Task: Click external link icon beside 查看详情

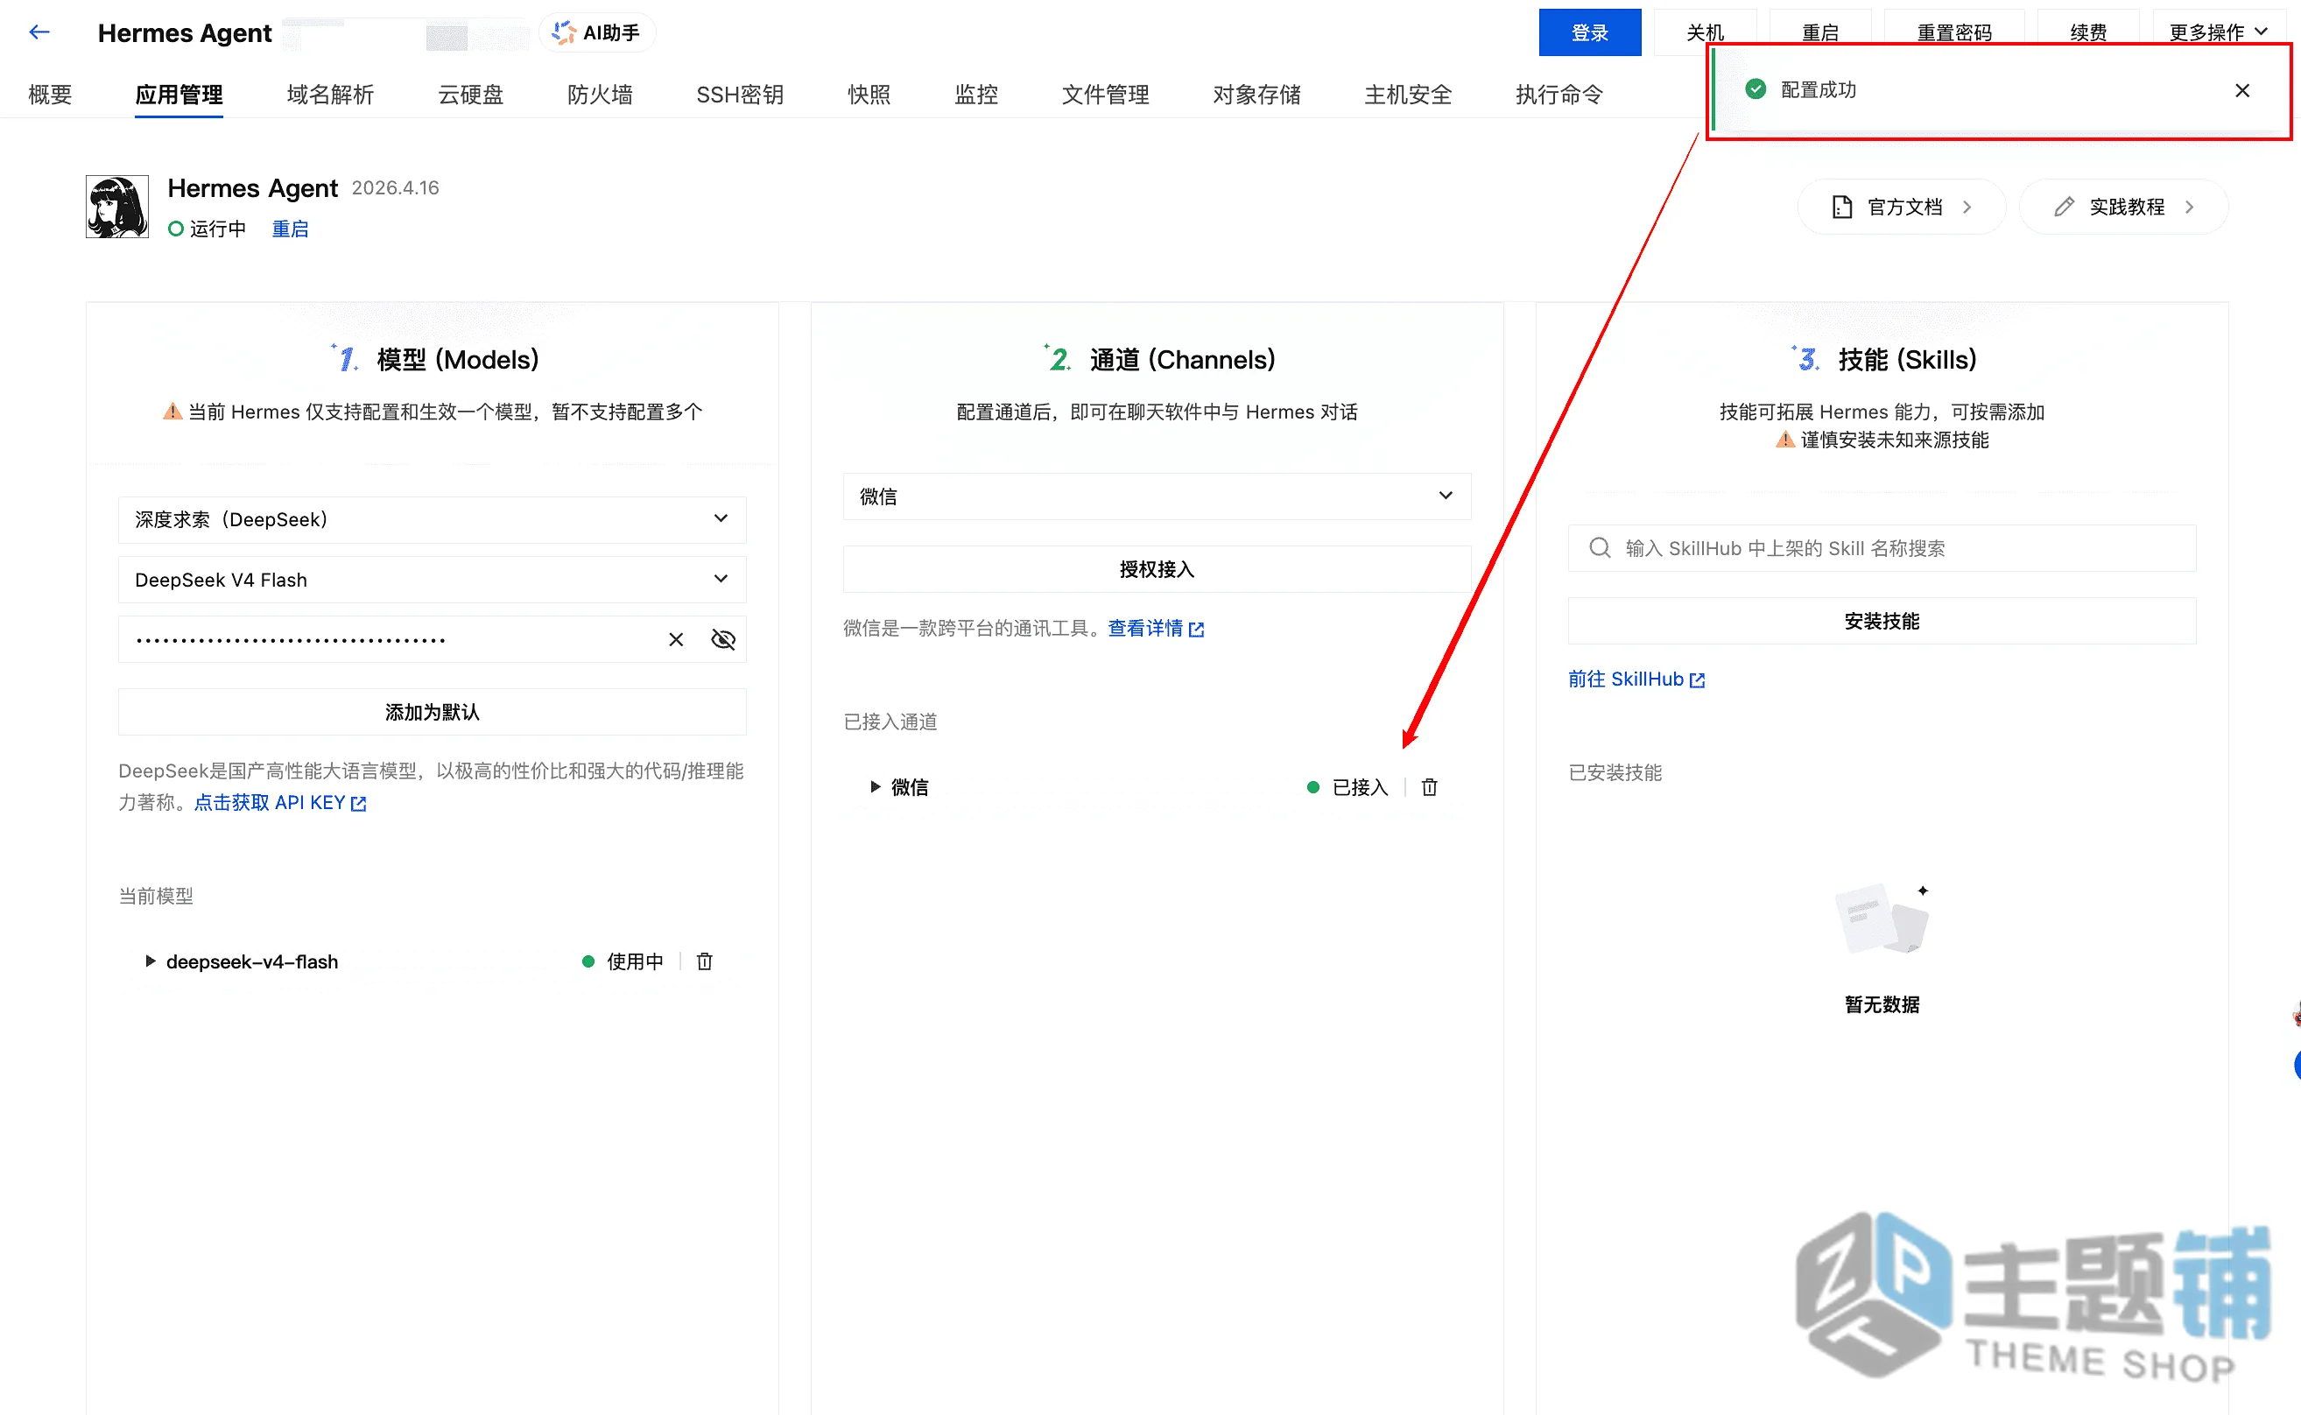Action: click(x=1197, y=630)
